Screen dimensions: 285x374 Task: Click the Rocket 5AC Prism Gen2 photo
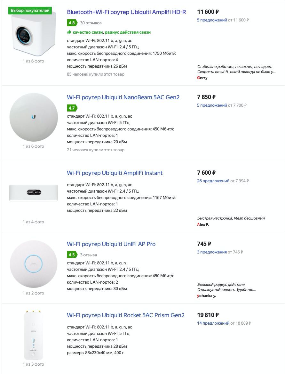[x=34, y=335]
